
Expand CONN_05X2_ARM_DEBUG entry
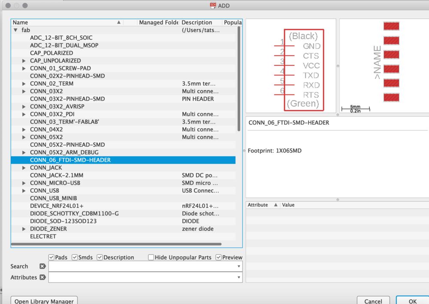click(24, 152)
